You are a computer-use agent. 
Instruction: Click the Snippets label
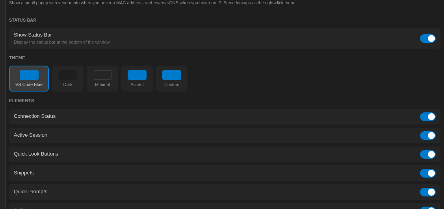(x=24, y=173)
